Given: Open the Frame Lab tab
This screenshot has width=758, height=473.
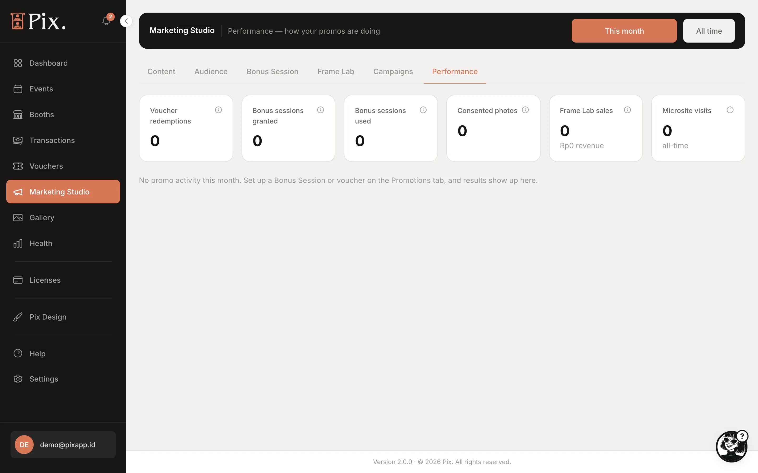Looking at the screenshot, I should coord(336,72).
